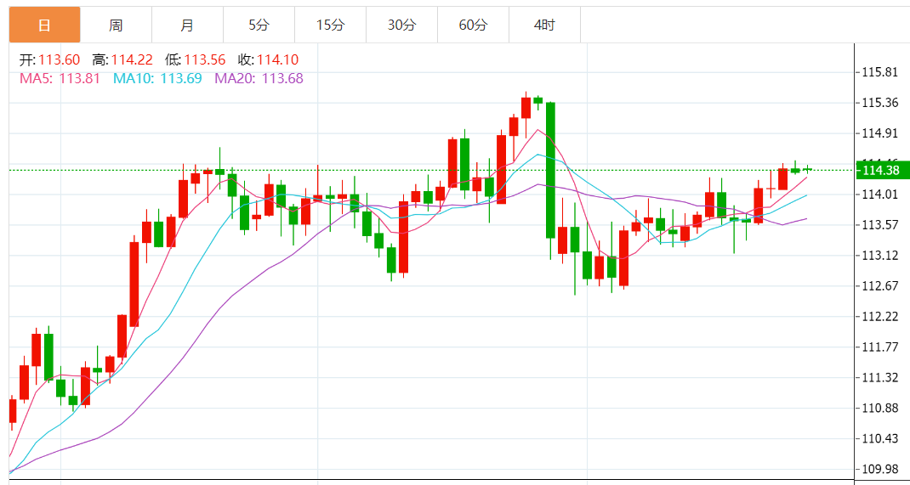Screen dimensions: 910x485
Task: Click the tallest green candlestick after the peak
Action: click(x=550, y=170)
